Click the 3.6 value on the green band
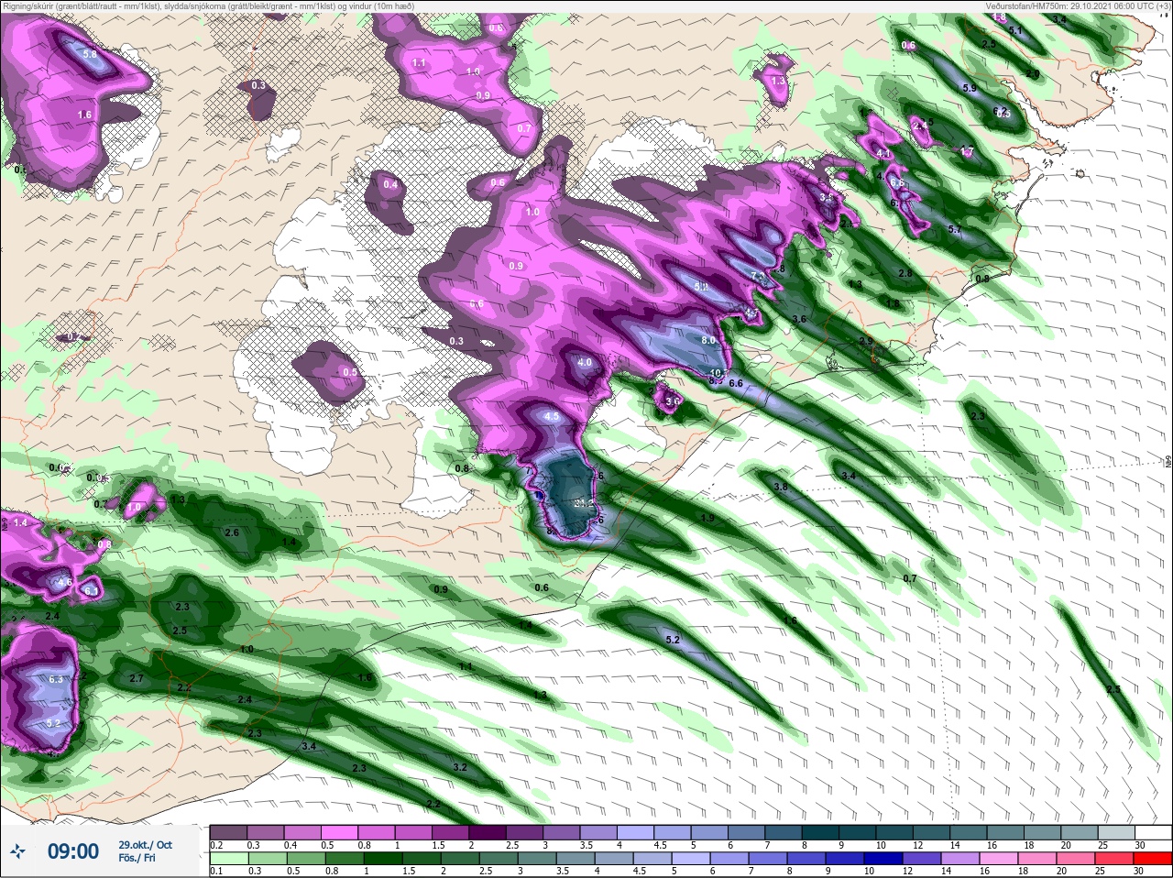This screenshot has width=1173, height=878. point(798,319)
